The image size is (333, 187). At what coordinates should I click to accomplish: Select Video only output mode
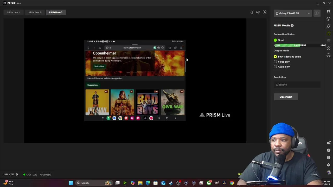[281, 62]
